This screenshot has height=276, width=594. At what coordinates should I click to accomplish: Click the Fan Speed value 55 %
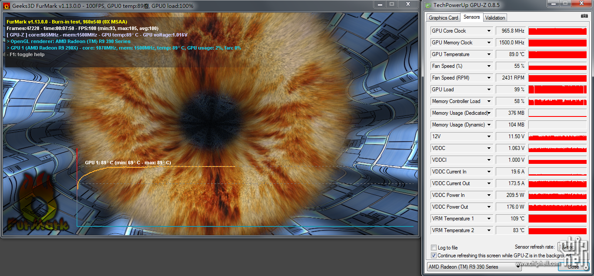tap(511, 66)
